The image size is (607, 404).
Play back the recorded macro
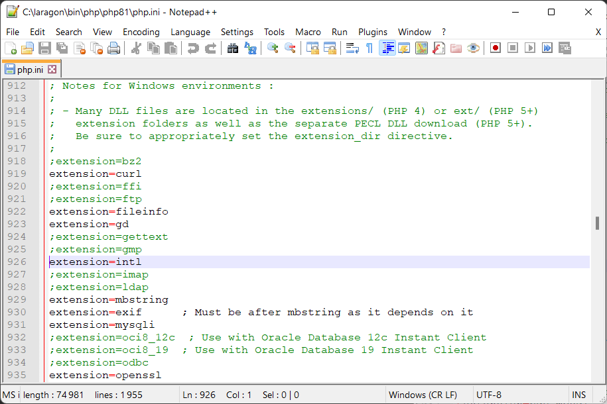coord(530,48)
